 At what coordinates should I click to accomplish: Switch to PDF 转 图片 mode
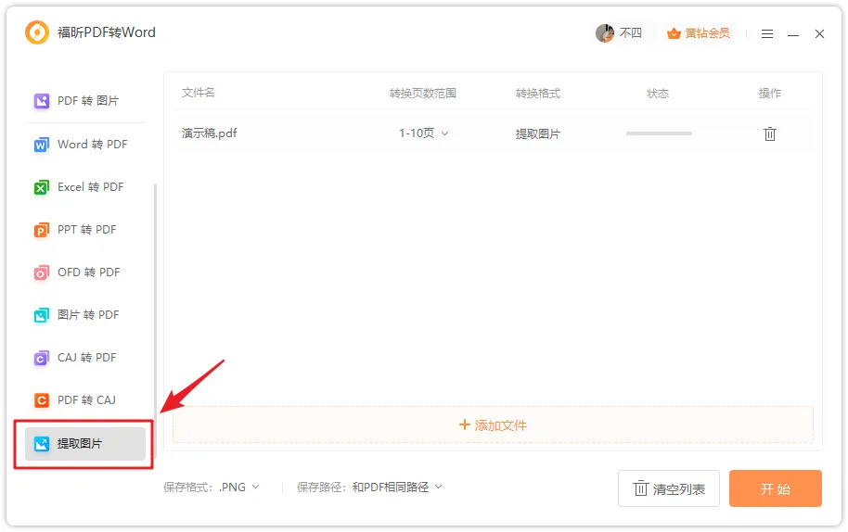[x=87, y=101]
